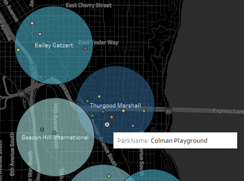
Task: Select the light pink dot in Bailey Gatzert
Action: (32, 23)
